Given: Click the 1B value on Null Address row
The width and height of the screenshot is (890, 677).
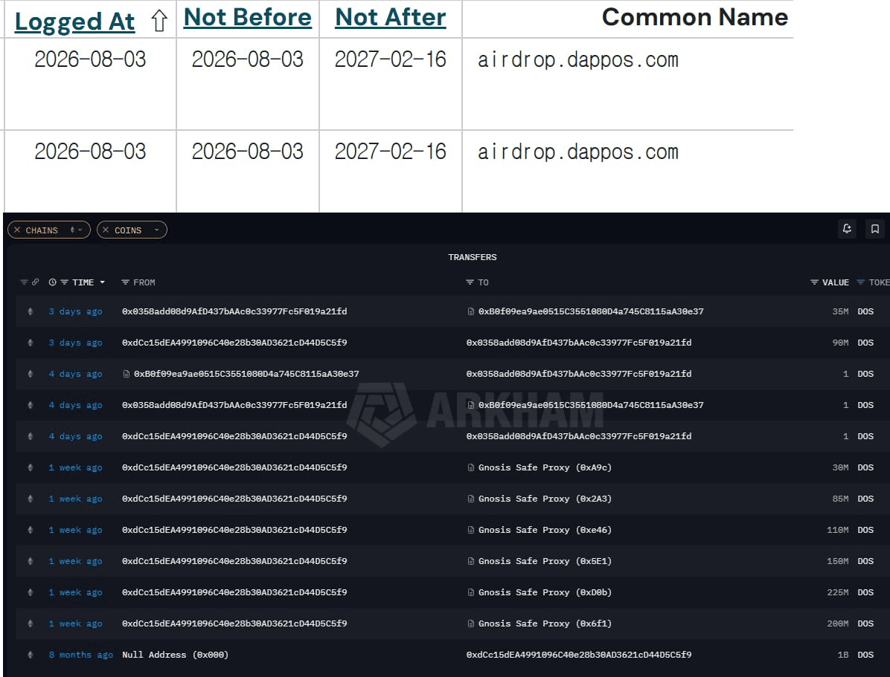Looking at the screenshot, I should tap(843, 654).
